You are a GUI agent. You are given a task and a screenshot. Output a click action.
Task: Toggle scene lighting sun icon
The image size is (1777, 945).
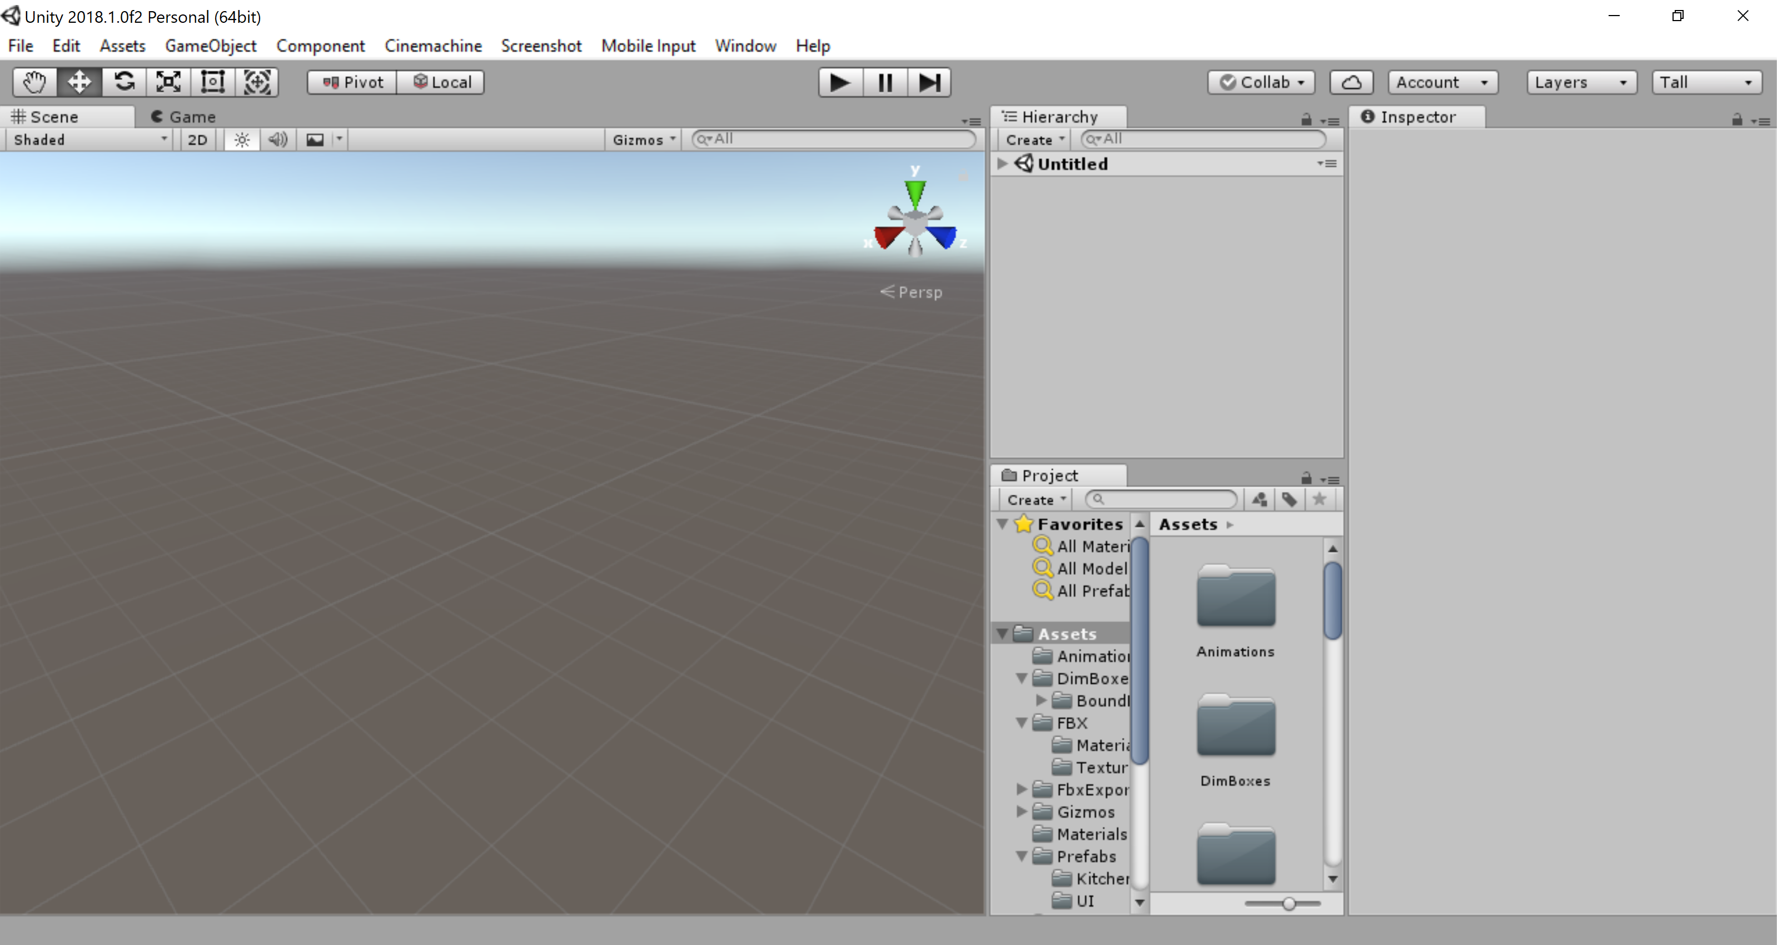(241, 140)
